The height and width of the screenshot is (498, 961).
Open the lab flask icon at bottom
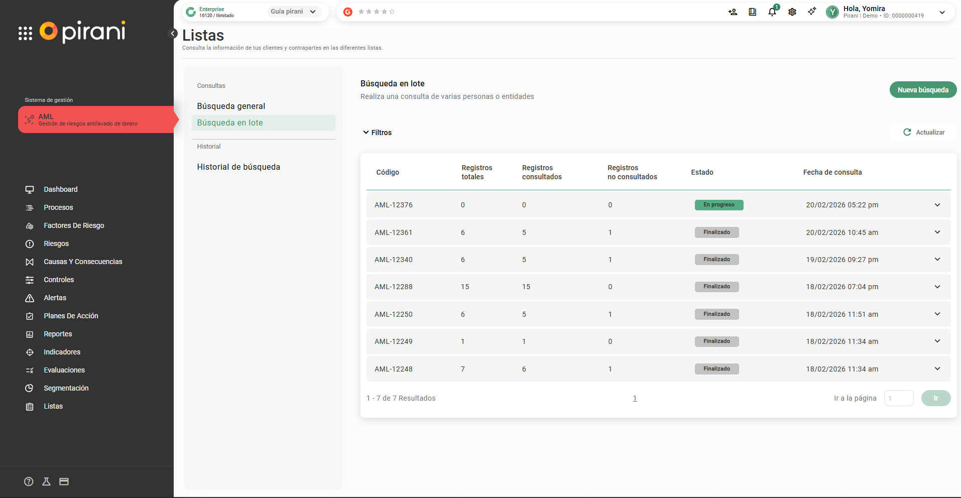click(46, 481)
